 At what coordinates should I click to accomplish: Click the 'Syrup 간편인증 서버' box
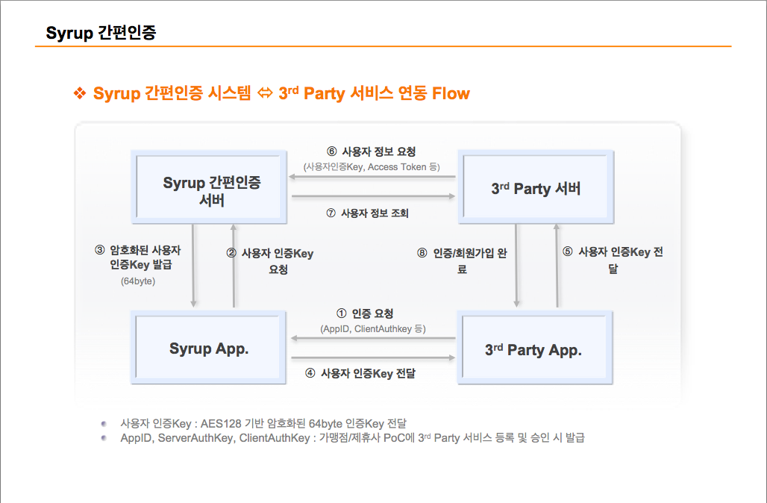tap(209, 187)
